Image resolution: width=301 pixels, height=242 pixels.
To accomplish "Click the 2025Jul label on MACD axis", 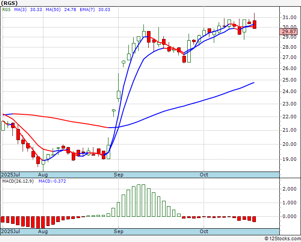I will click(11, 231).
